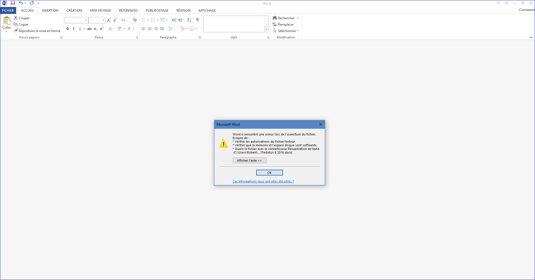
Task: Toggle align left paragraph alignment
Action: pos(144,29)
